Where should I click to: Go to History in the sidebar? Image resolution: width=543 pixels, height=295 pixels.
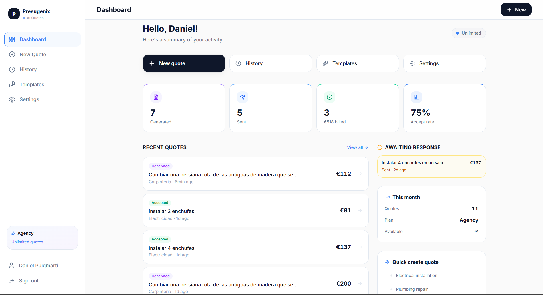tap(43, 69)
